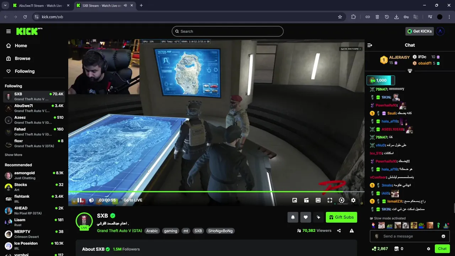Open the clip/replay circular player icon

[x=342, y=200]
